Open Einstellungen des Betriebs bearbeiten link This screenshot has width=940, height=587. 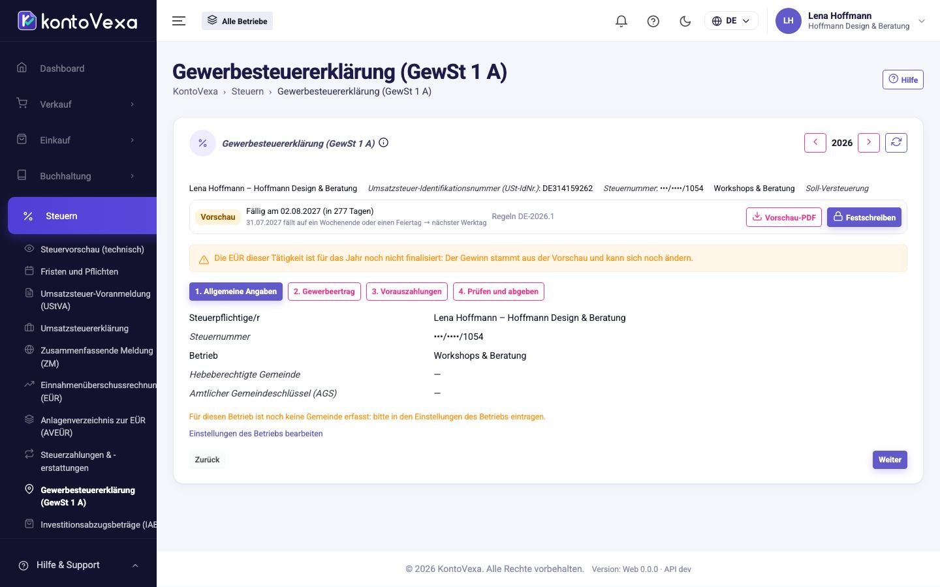(x=256, y=434)
